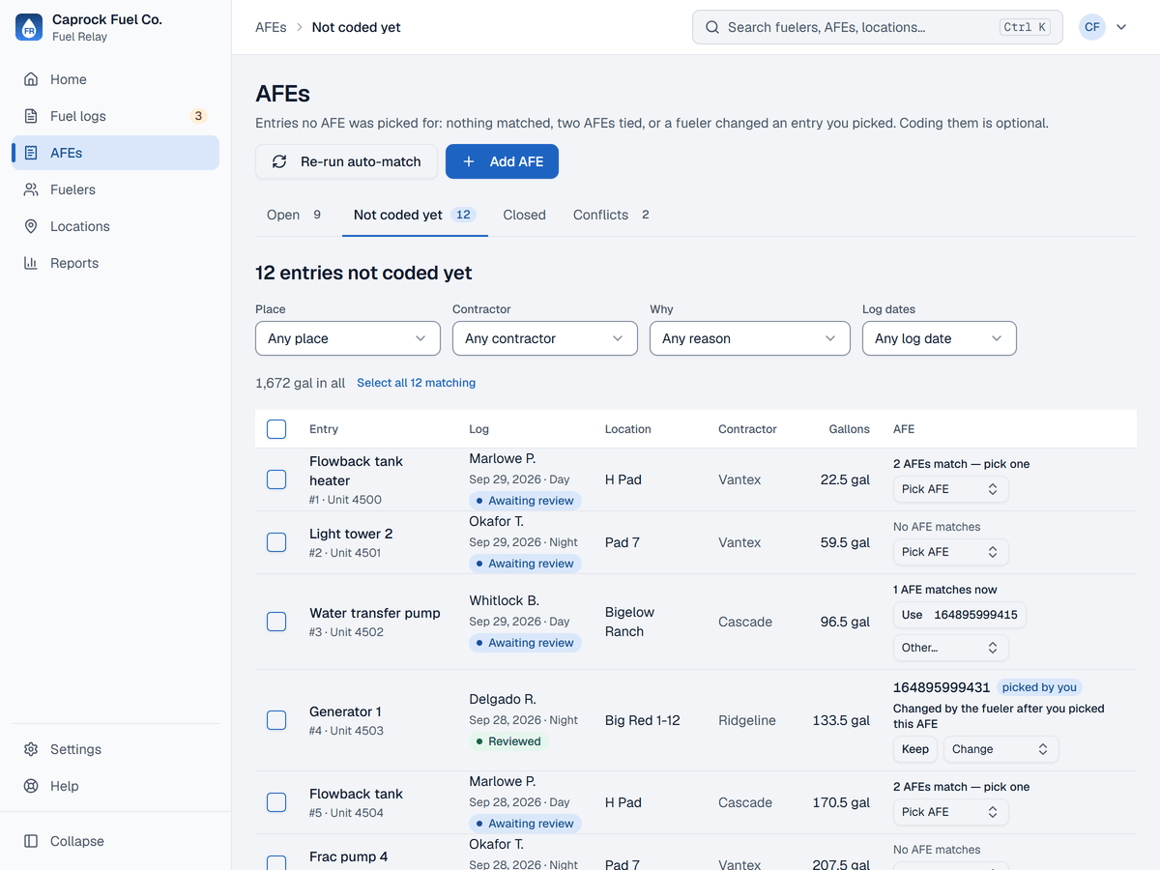The image size is (1160, 870).
Task: Click the Reports bar chart icon
Action: click(x=31, y=263)
